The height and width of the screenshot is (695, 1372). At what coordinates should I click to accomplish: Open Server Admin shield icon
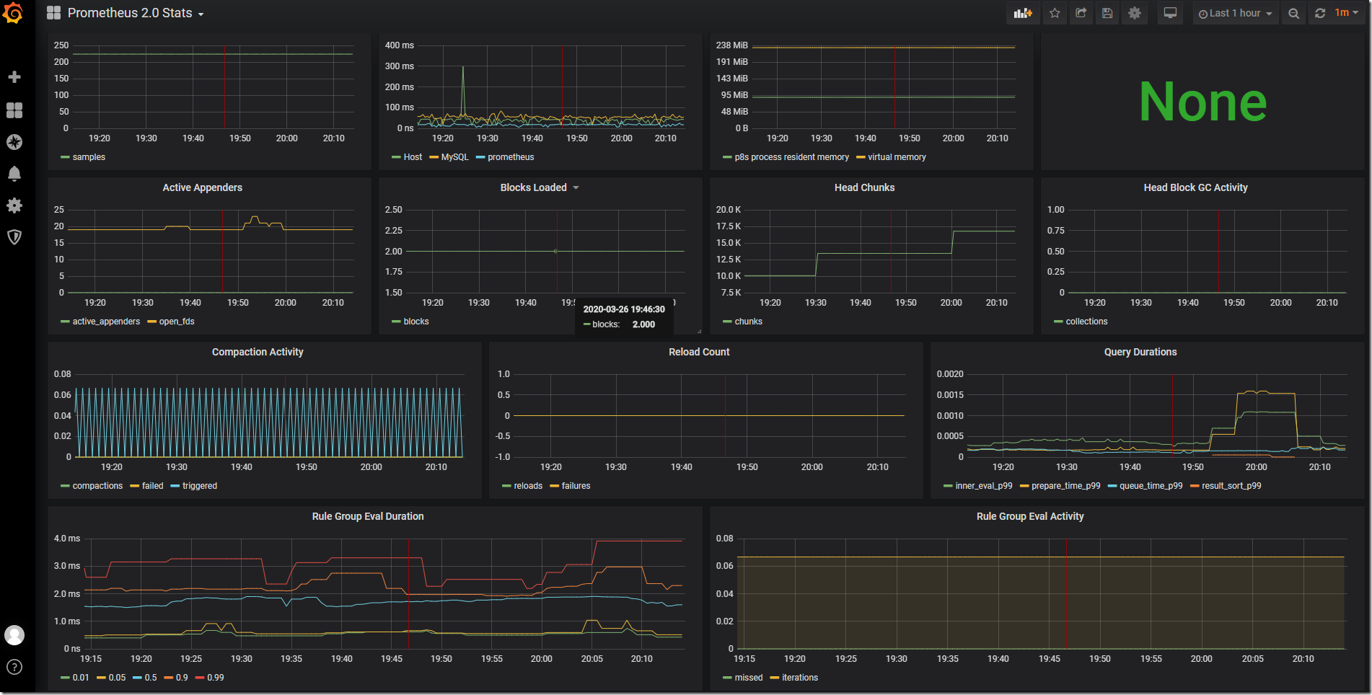[x=14, y=237]
